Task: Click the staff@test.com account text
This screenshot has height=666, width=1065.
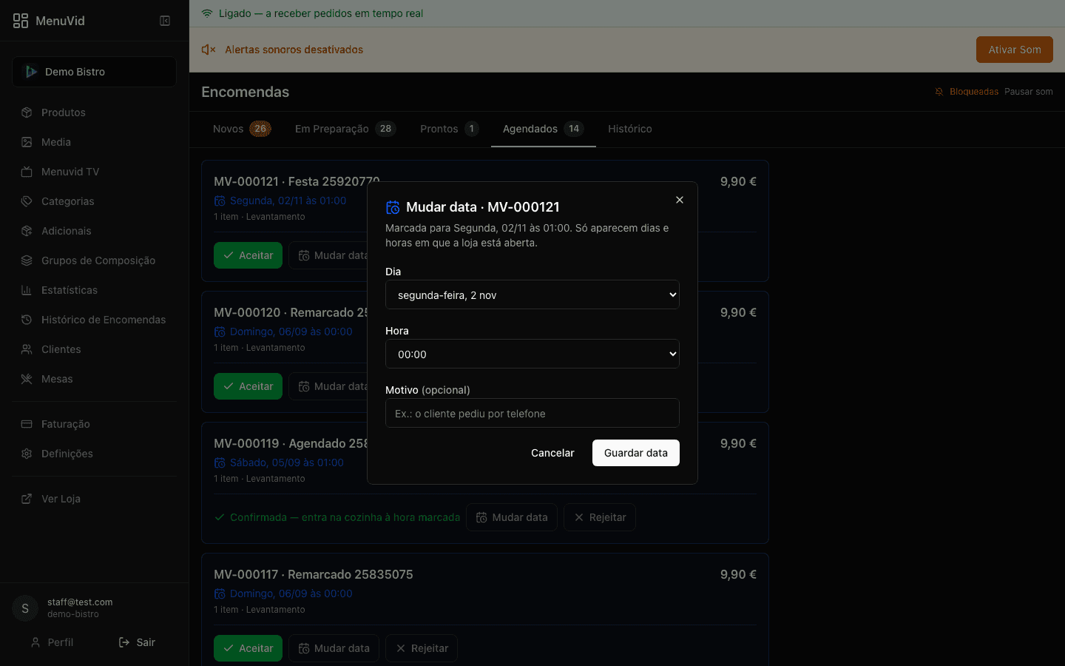Action: 80,602
